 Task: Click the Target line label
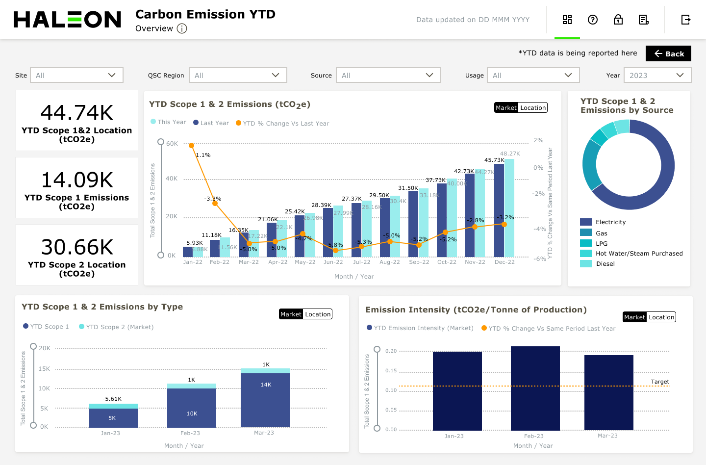click(x=660, y=382)
